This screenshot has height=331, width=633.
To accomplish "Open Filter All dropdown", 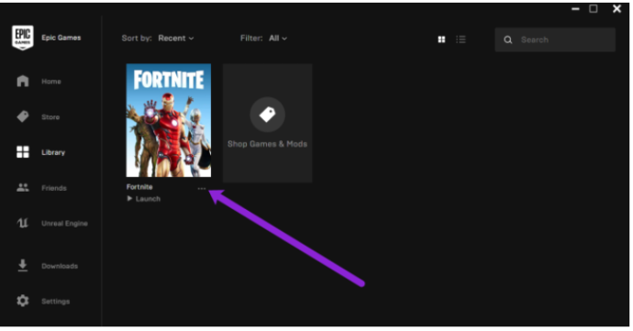I will pyautogui.click(x=278, y=39).
